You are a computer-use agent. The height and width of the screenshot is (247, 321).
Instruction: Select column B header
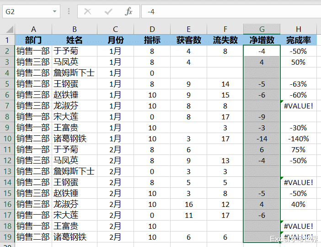75,29
